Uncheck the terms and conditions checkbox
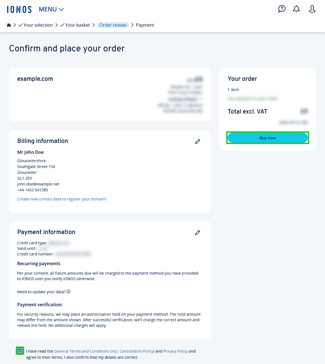This screenshot has width=325, height=364. [x=20, y=351]
